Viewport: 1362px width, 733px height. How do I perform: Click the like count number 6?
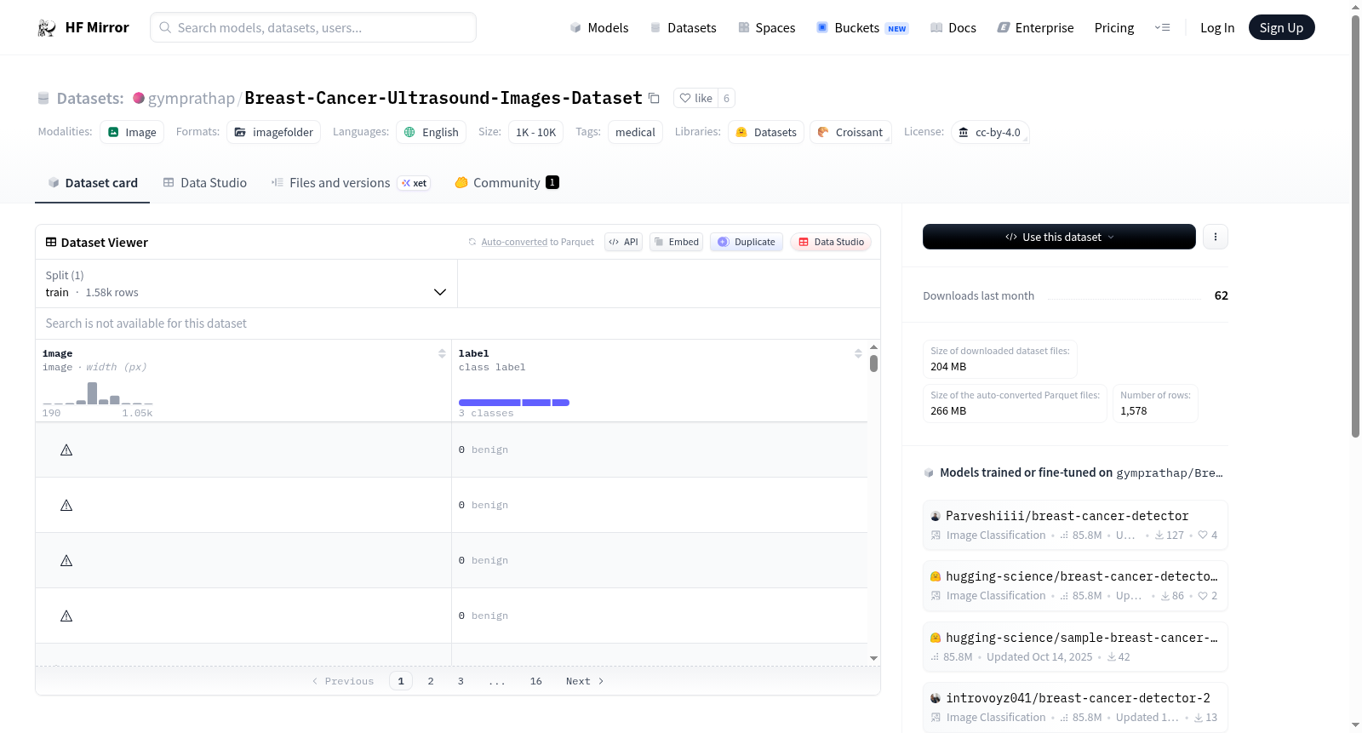click(726, 98)
